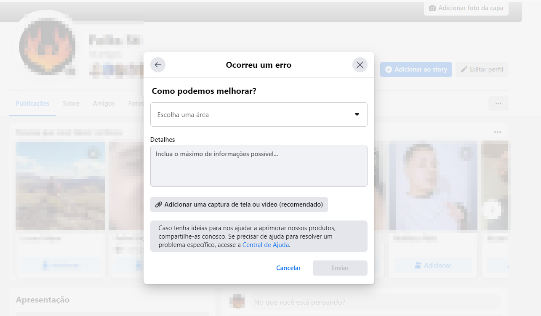Viewport: 541px width, 316px height.
Task: Click the back arrow in the dialog header
Action: click(x=158, y=65)
